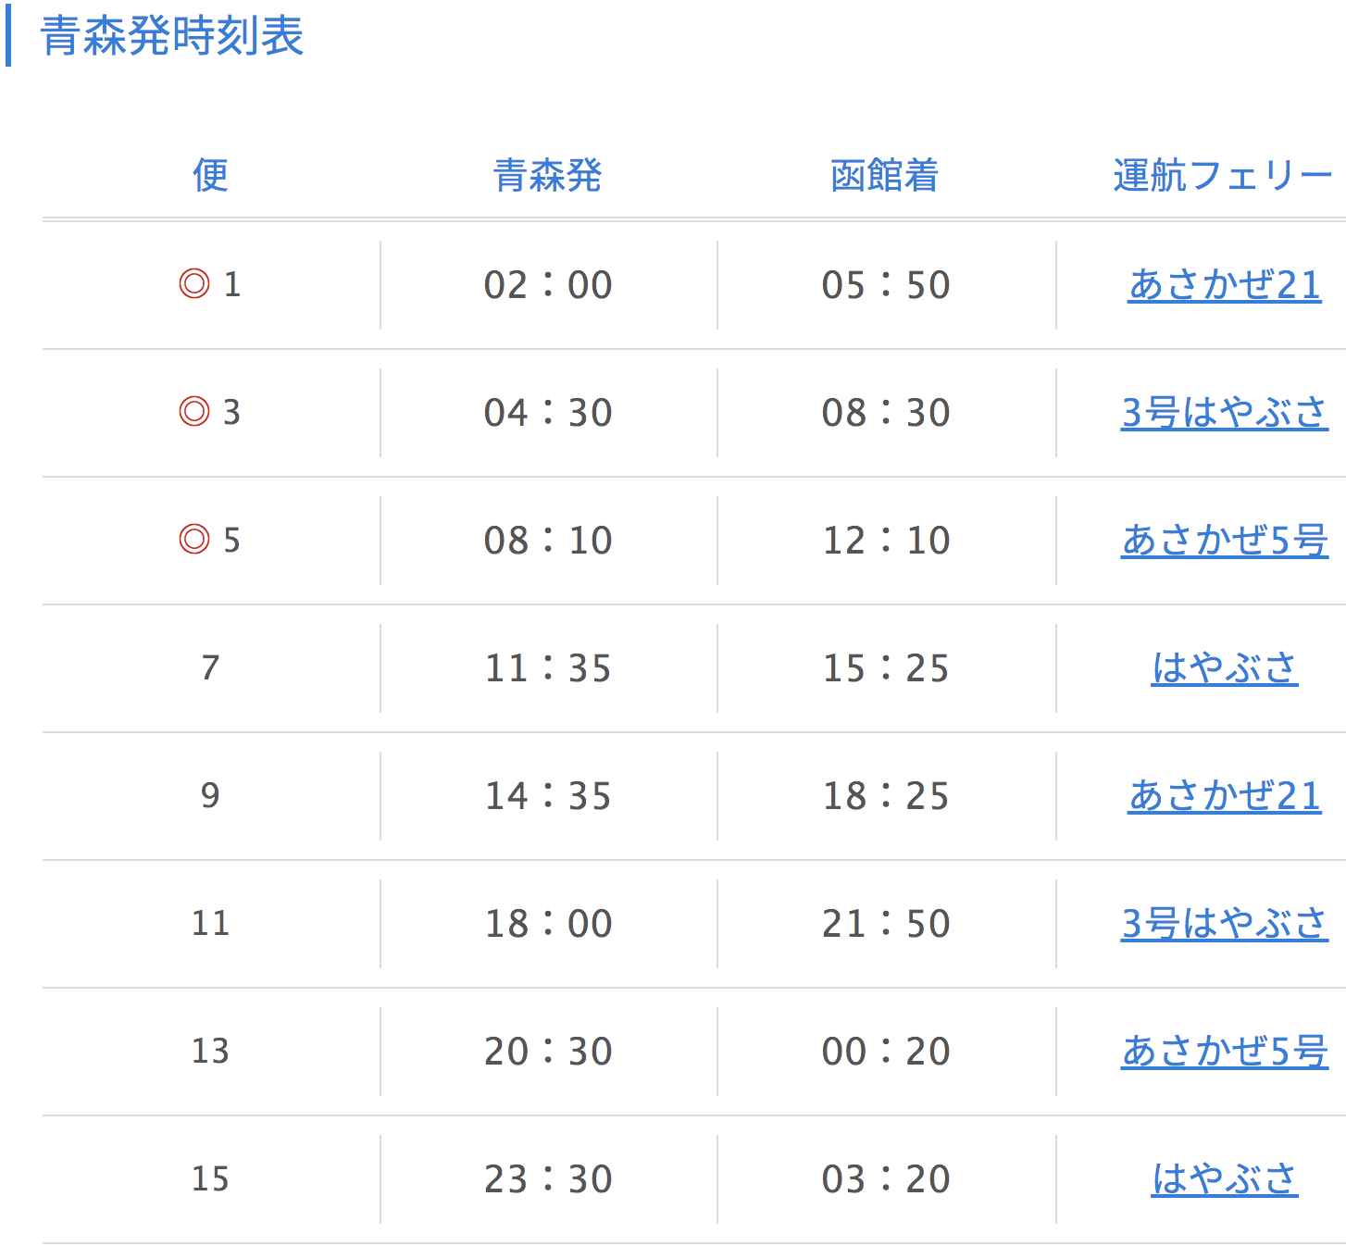Open あさかぜ21 link in the 02:00 row
1346x1246 pixels.
coord(1225,284)
